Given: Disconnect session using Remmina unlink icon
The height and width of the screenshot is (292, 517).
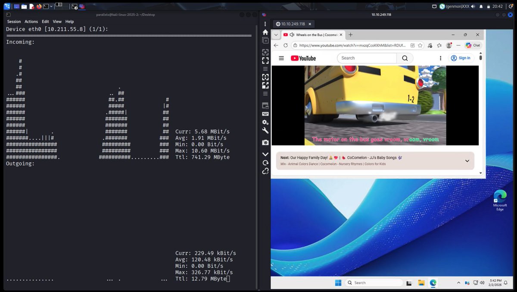Looking at the screenshot, I should (x=265, y=171).
